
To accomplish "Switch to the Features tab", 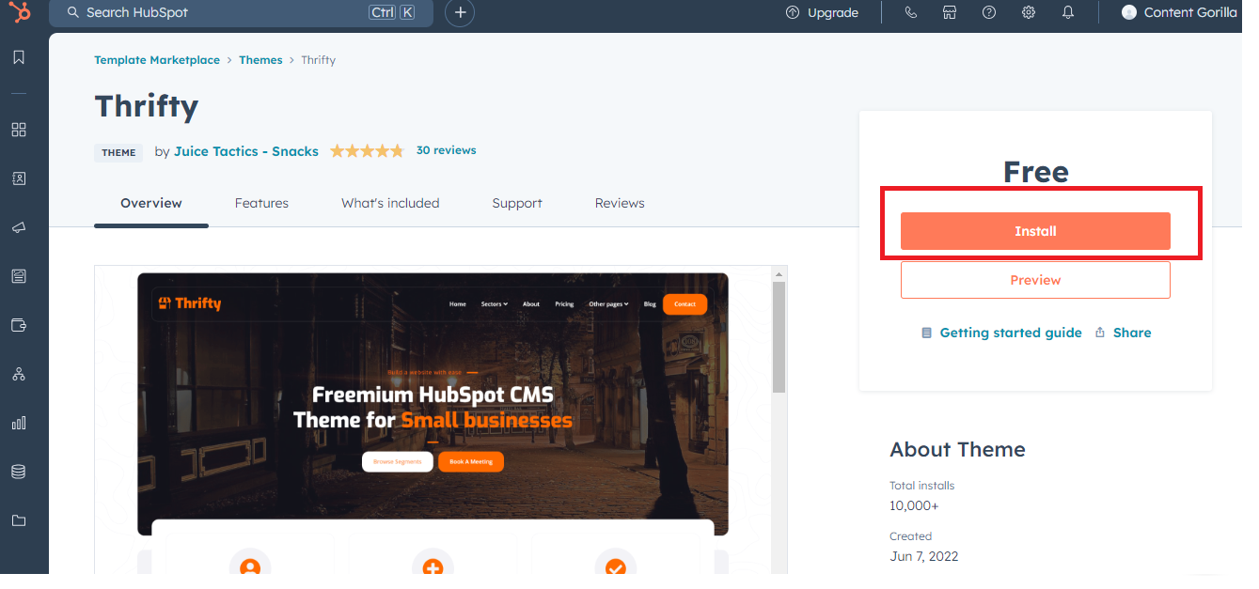I will pyautogui.click(x=261, y=203).
